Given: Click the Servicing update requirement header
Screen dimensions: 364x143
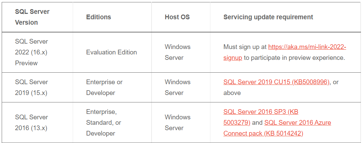Looking at the screenshot, I should pos(268,17).
